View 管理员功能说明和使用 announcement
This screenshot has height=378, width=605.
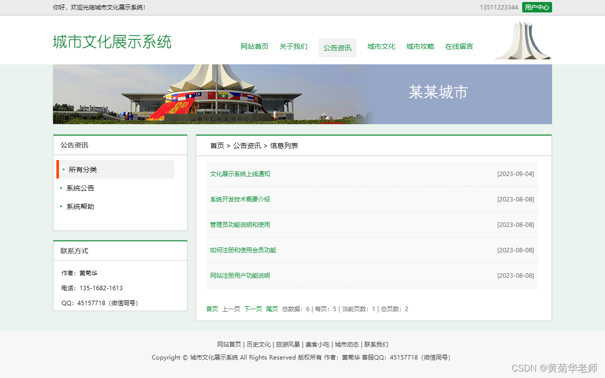tap(240, 224)
